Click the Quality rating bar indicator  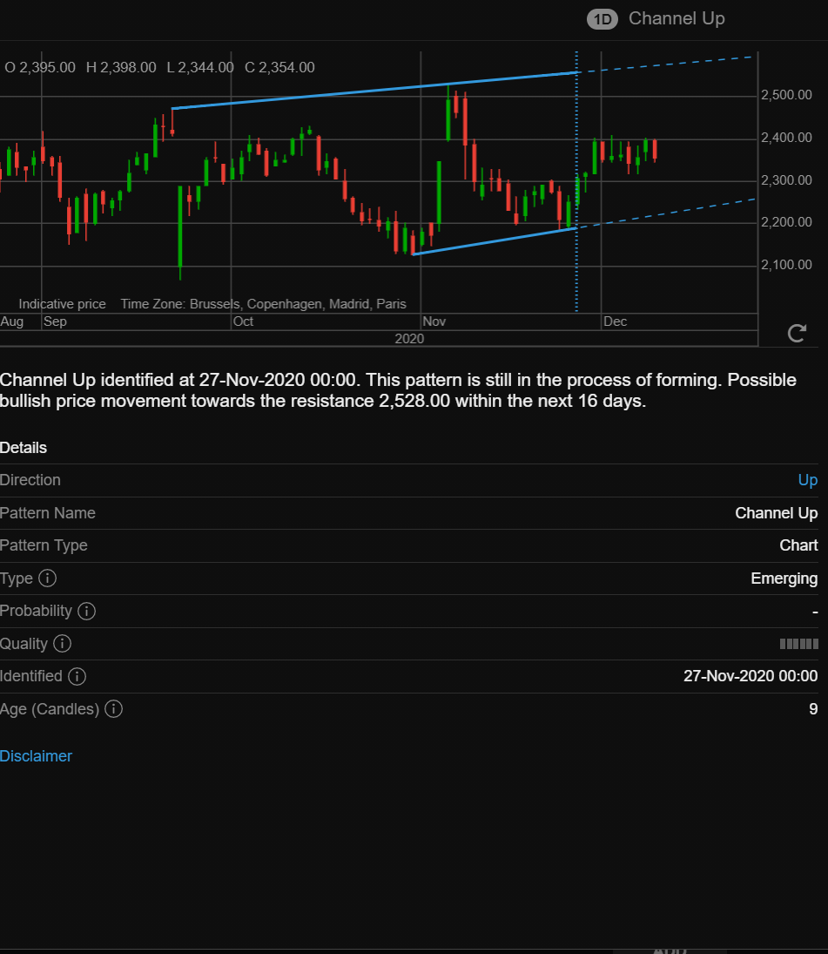(x=798, y=644)
